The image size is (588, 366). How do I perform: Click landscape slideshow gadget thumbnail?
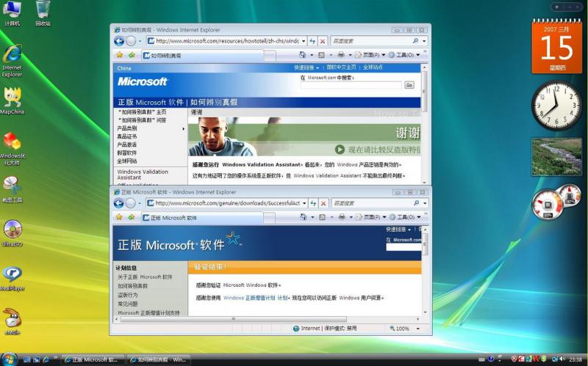pos(556,157)
